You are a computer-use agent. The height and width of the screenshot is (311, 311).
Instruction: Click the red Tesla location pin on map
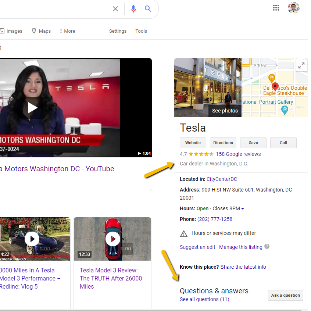275,87
